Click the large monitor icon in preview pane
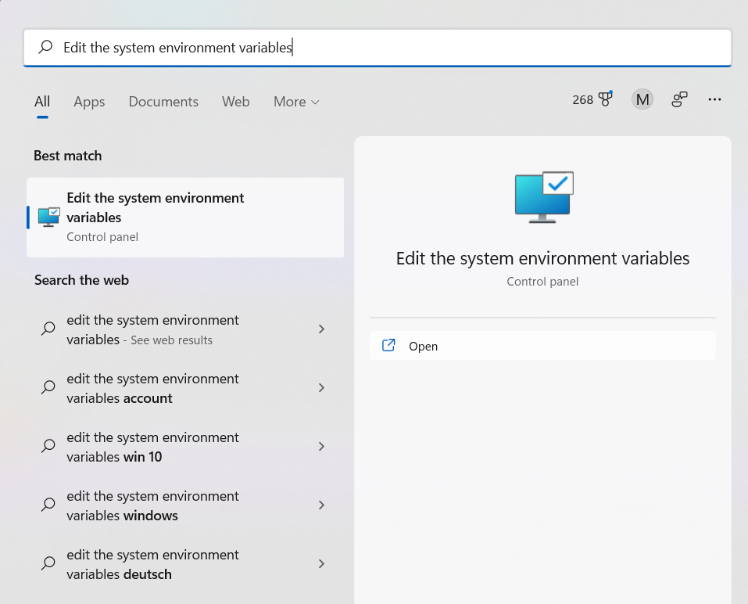Screen dimensions: 748x604 coord(544,197)
